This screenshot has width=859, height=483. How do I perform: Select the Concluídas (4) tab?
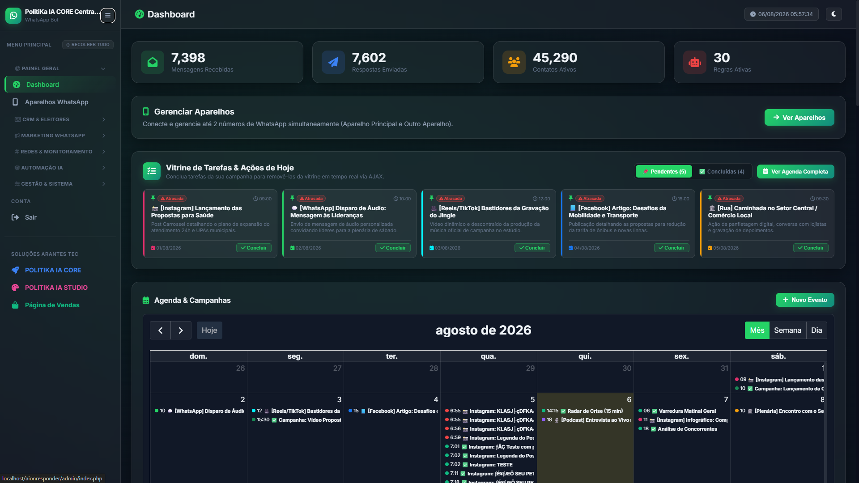click(x=722, y=171)
